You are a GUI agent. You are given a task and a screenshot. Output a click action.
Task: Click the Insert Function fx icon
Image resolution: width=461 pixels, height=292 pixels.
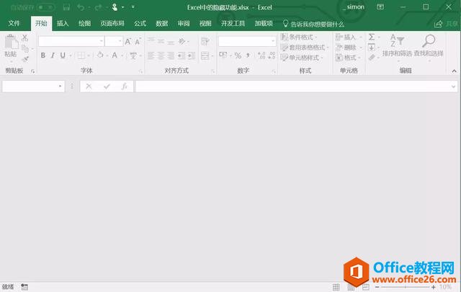124,86
